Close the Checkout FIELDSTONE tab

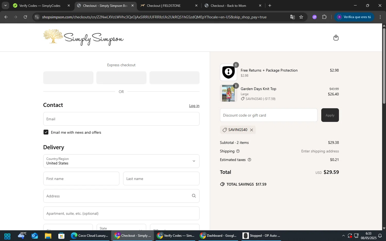tap(196, 5)
